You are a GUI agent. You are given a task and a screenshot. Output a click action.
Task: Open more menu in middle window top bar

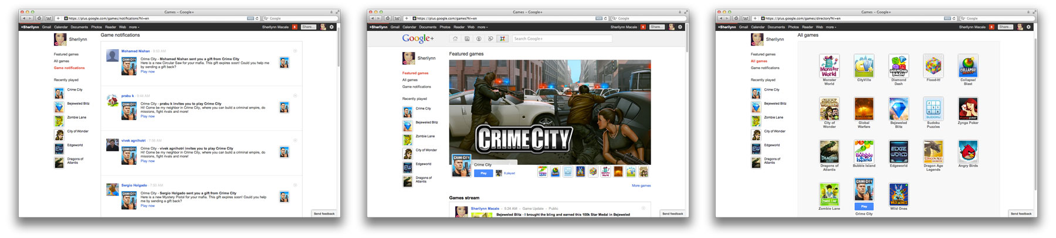(482, 27)
